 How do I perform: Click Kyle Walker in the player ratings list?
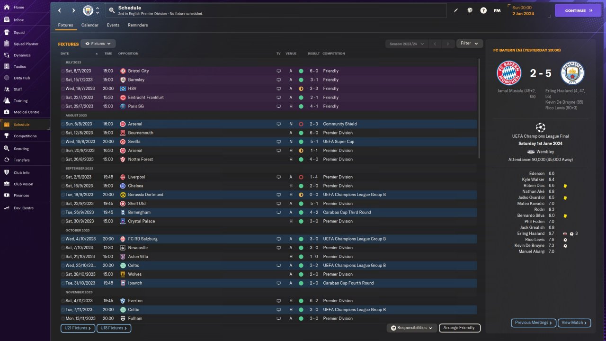point(533,179)
